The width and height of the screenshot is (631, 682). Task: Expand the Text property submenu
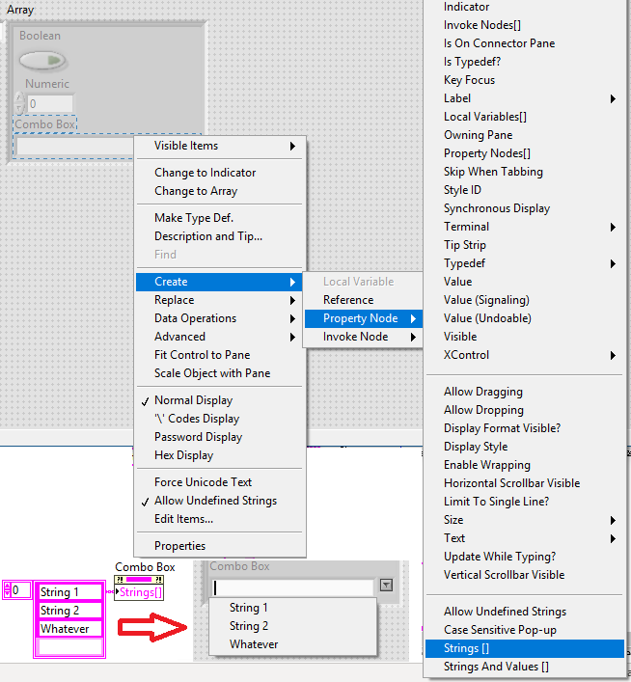coord(524,538)
